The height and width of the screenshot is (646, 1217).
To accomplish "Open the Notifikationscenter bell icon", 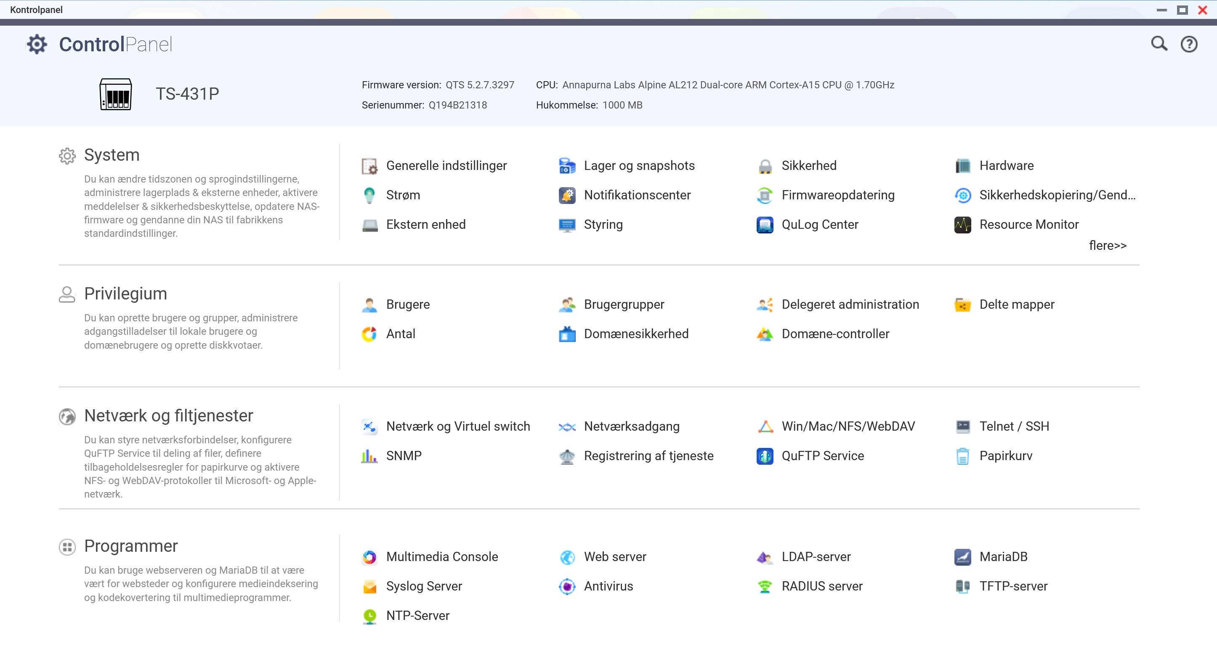I will point(567,196).
